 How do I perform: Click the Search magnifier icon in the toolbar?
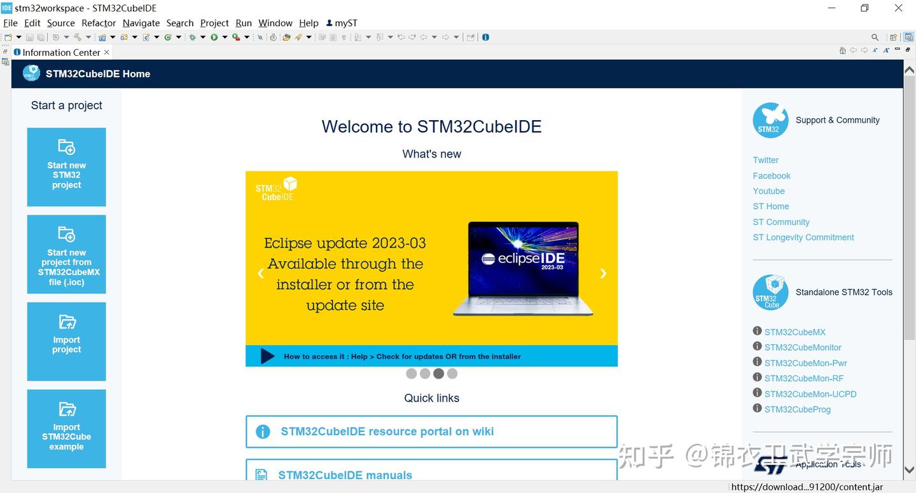pyautogui.click(x=875, y=37)
